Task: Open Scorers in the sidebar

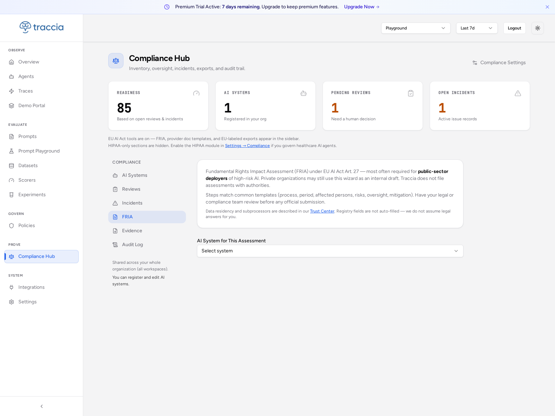Action: click(x=42, y=180)
